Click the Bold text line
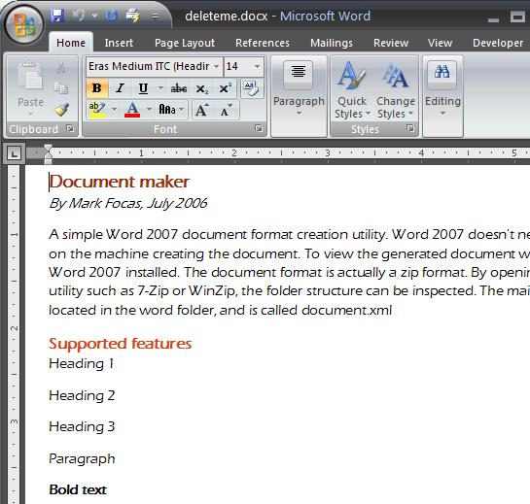This screenshot has height=504, width=530. click(78, 489)
